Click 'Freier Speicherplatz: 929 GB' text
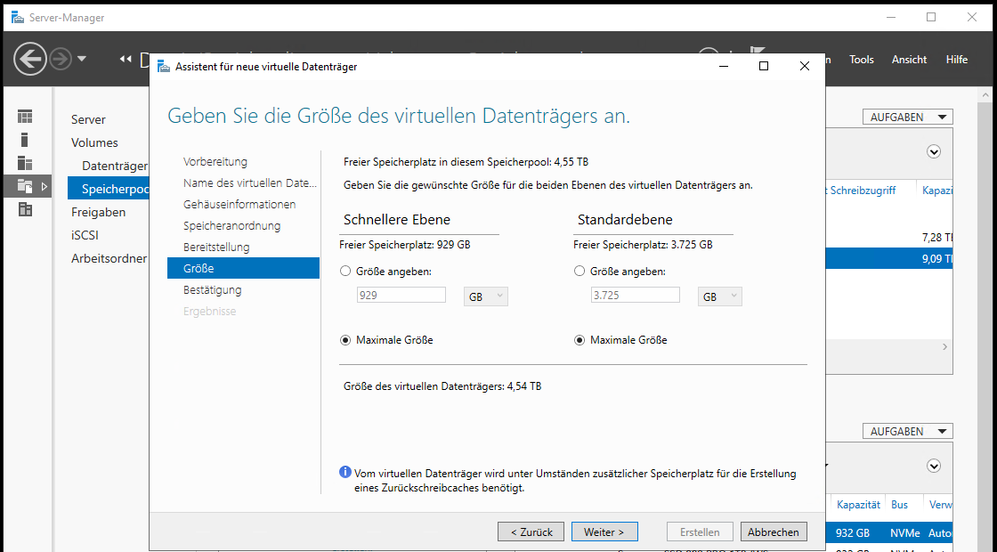 pos(405,244)
